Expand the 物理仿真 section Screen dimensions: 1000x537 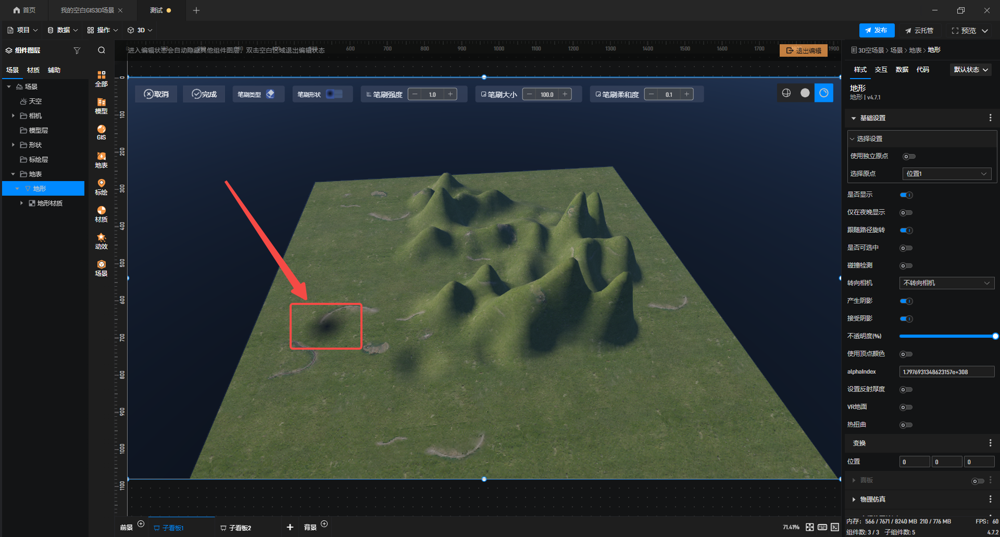pyautogui.click(x=854, y=500)
